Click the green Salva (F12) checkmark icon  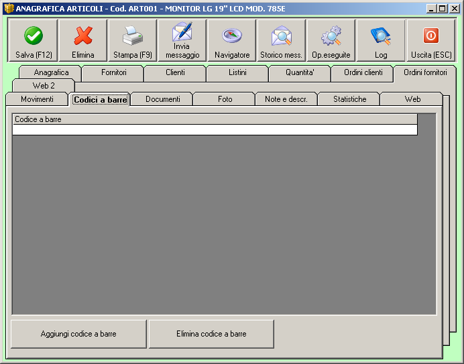click(34, 36)
